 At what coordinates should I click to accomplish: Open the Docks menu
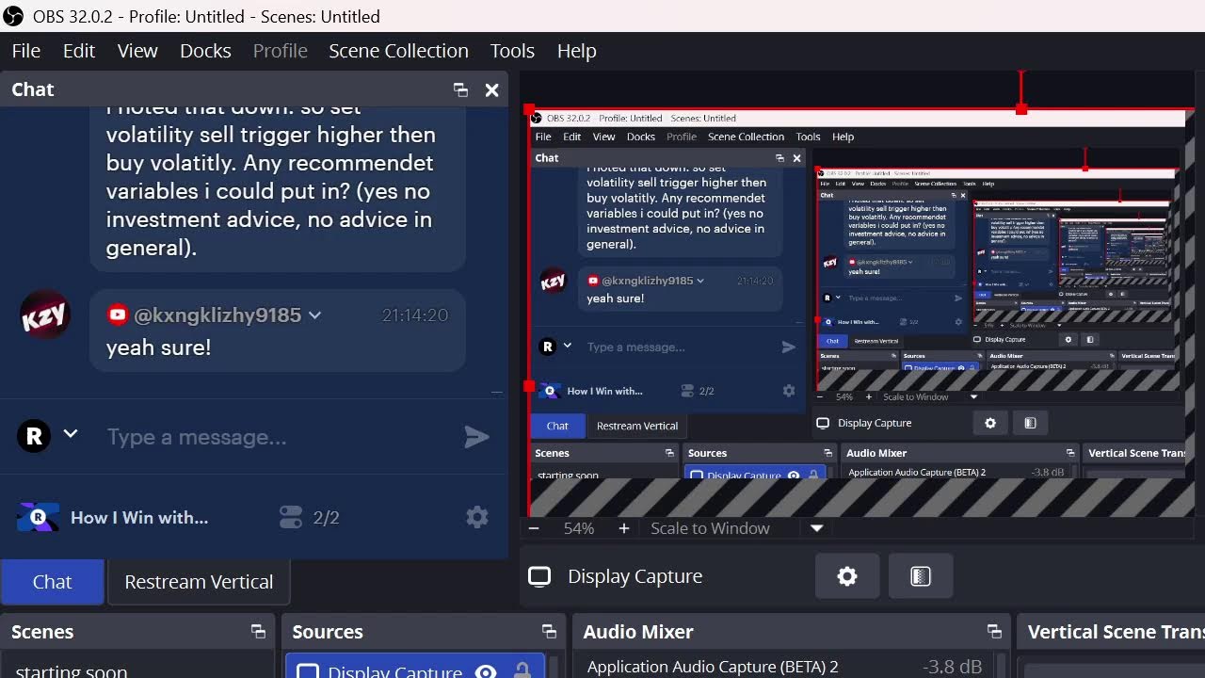click(205, 51)
